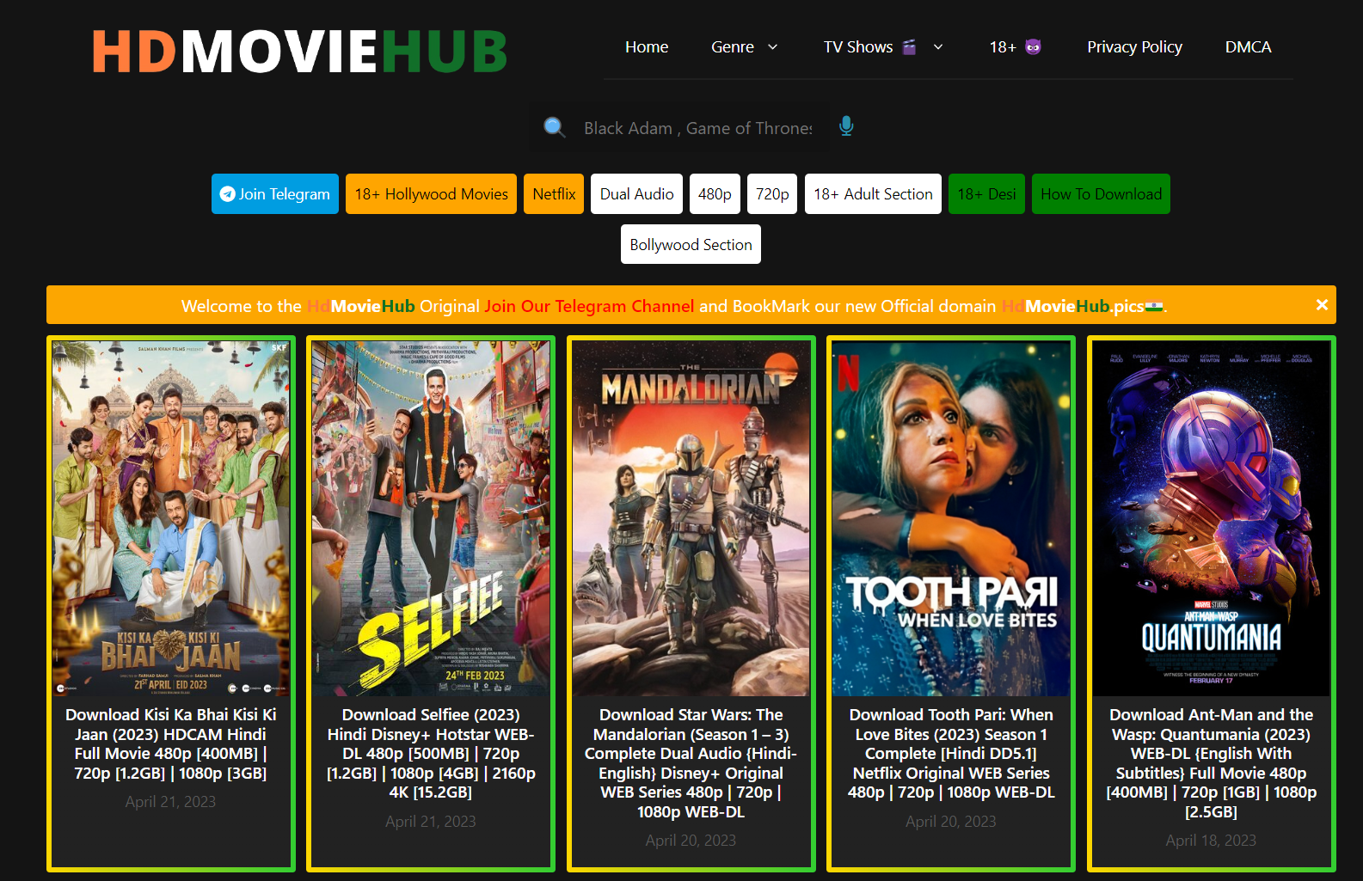Click the search magnifier icon
1363x881 pixels.
click(x=555, y=128)
